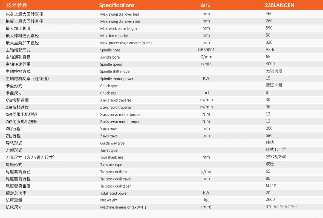Viewport: 323px width, 218px height.
Task: Click the machine dimension 3700x1750x1750 value
Action: click(x=281, y=207)
